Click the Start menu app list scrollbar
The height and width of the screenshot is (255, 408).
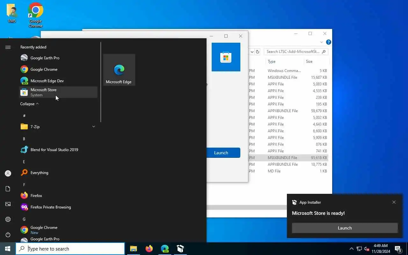point(101,82)
